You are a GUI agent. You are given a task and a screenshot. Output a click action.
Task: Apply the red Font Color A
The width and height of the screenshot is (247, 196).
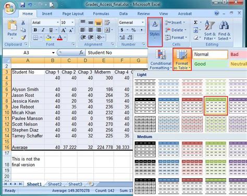tap(60, 38)
